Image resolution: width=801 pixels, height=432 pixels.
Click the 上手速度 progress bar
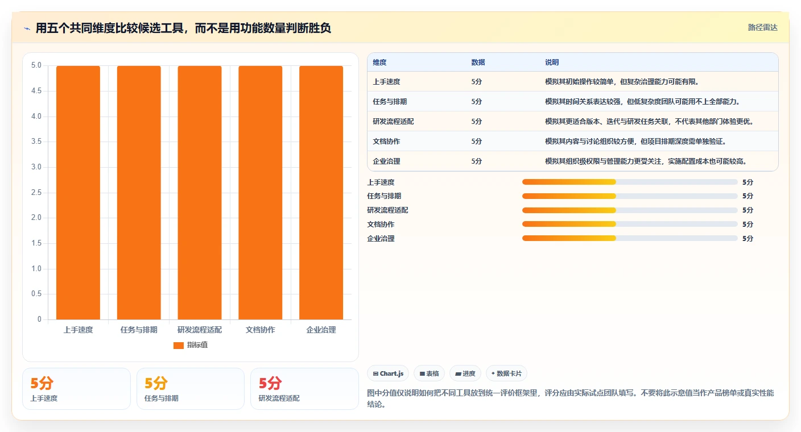point(630,182)
